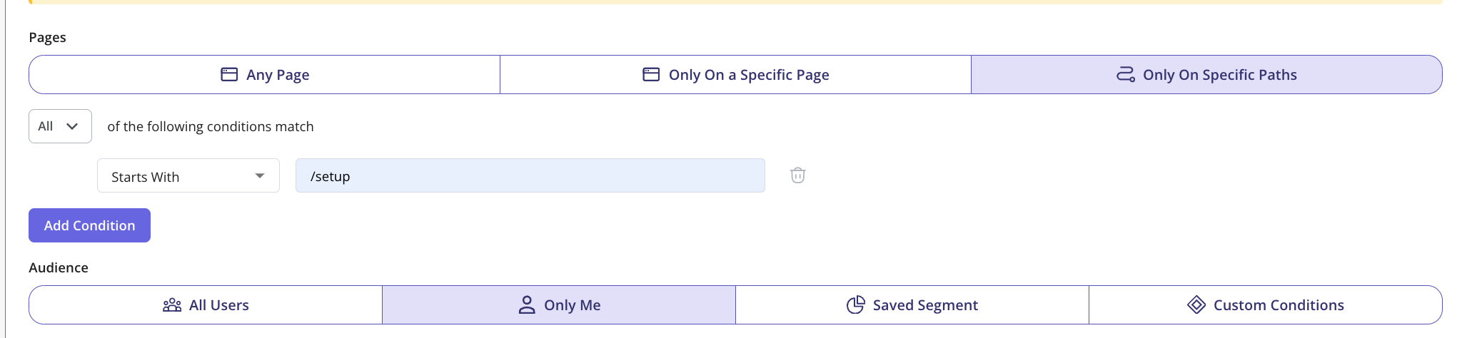Choose the Custom Conditions audience button
Viewport: 1462px width, 338px height.
pyautogui.click(x=1266, y=305)
